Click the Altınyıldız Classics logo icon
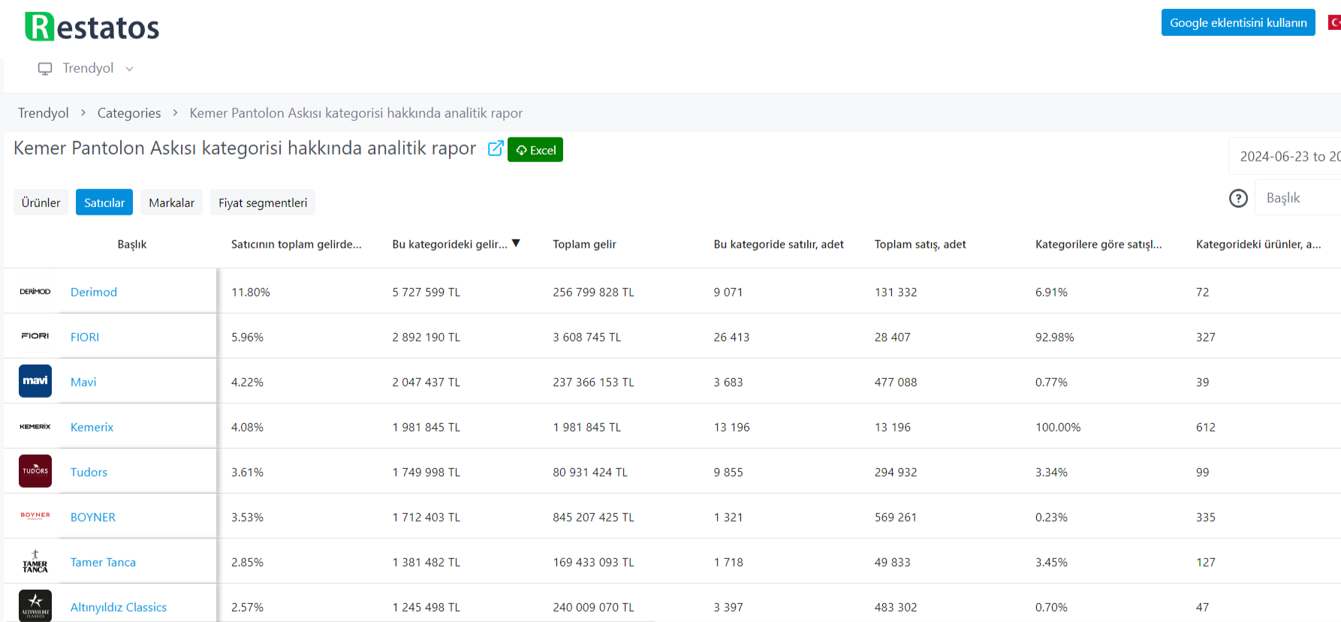The width and height of the screenshot is (1341, 622). 35,605
